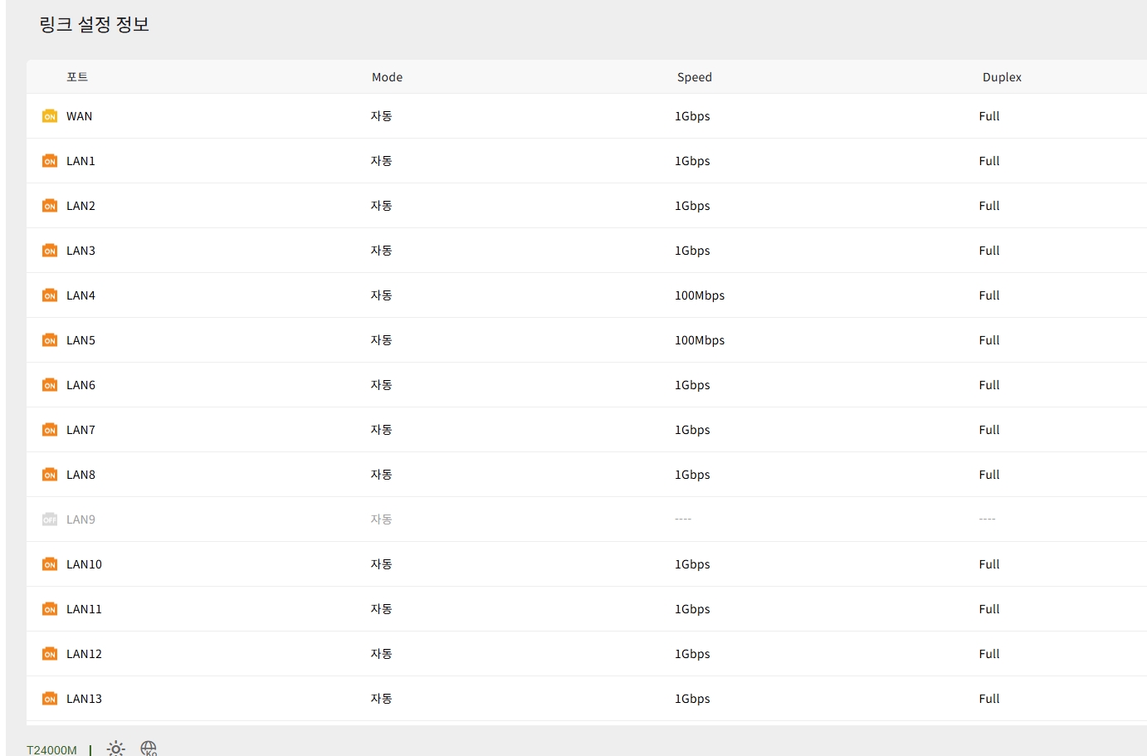1147x756 pixels.
Task: Click the LAN7 port ON icon
Action: click(50, 430)
